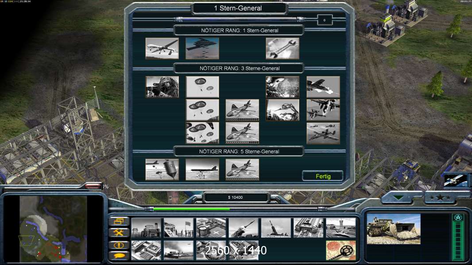Click the crossed tools idle worker button

click(119, 233)
